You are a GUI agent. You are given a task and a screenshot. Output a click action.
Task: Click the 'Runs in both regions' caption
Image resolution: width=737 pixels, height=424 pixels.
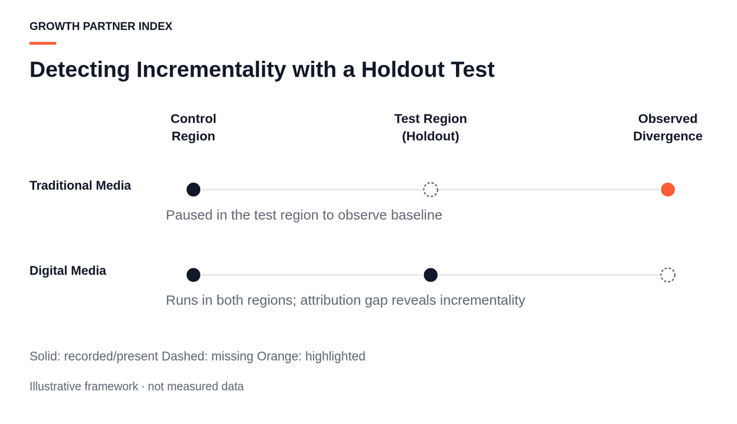click(x=345, y=300)
